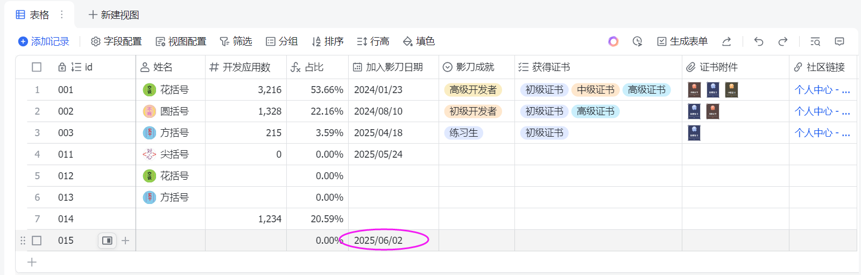
Task: Click the 添加记录 button
Action: coord(44,41)
